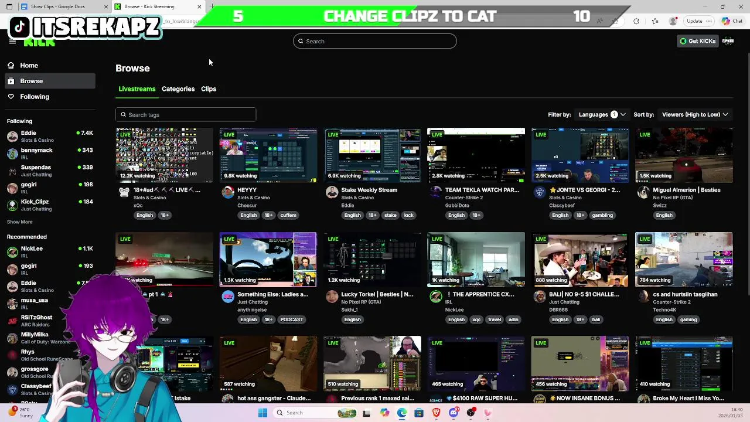The height and width of the screenshot is (422, 750).
Task: Click the Search tags input field
Action: (x=186, y=115)
